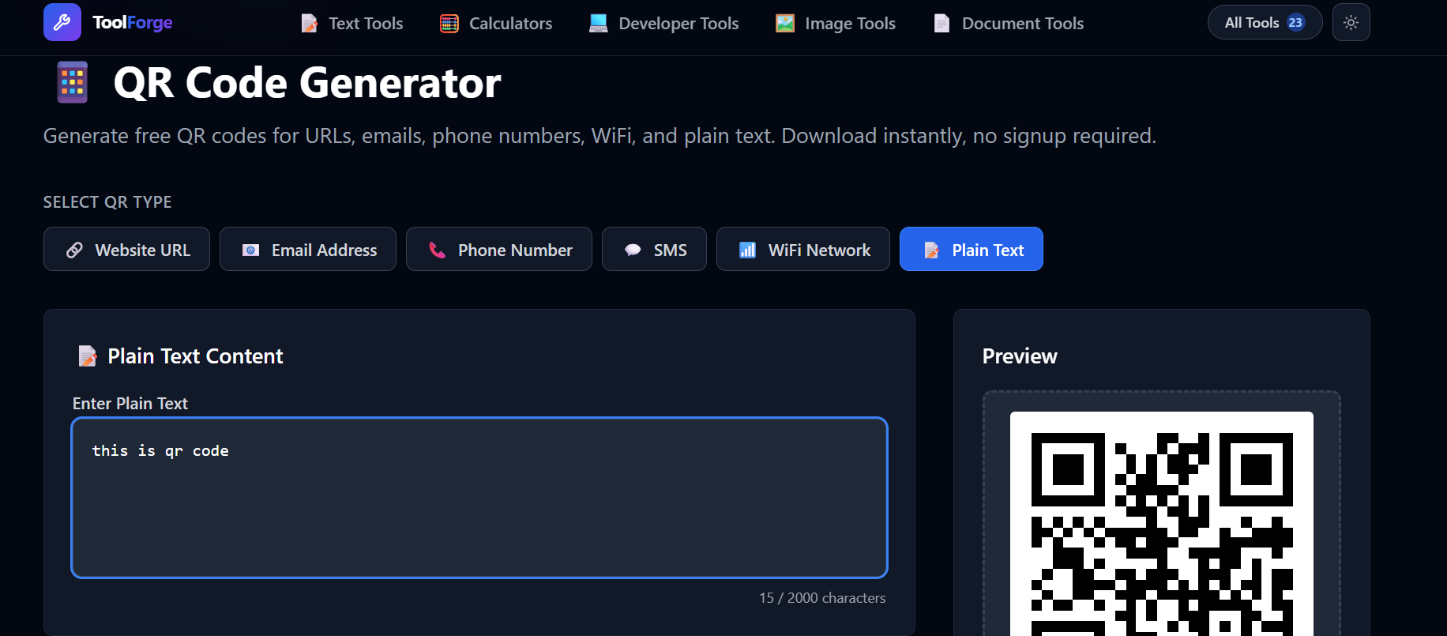Open the Document Tools menu
This screenshot has height=636, width=1447.
coord(1009,24)
